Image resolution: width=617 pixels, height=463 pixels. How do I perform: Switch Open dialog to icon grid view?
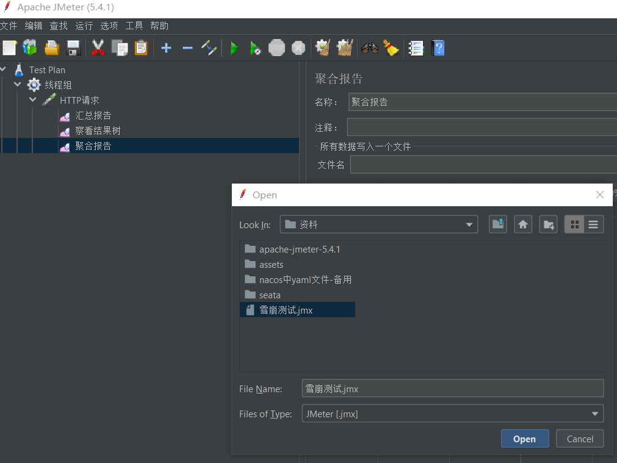pyautogui.click(x=574, y=224)
